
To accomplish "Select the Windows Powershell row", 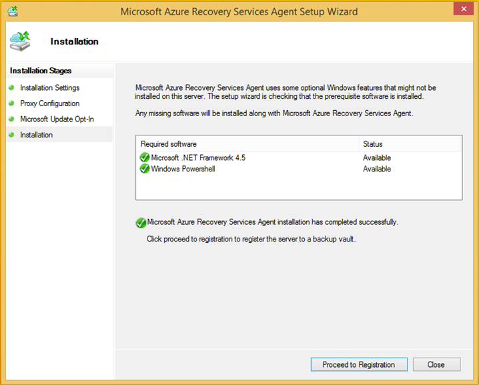I will [299, 169].
